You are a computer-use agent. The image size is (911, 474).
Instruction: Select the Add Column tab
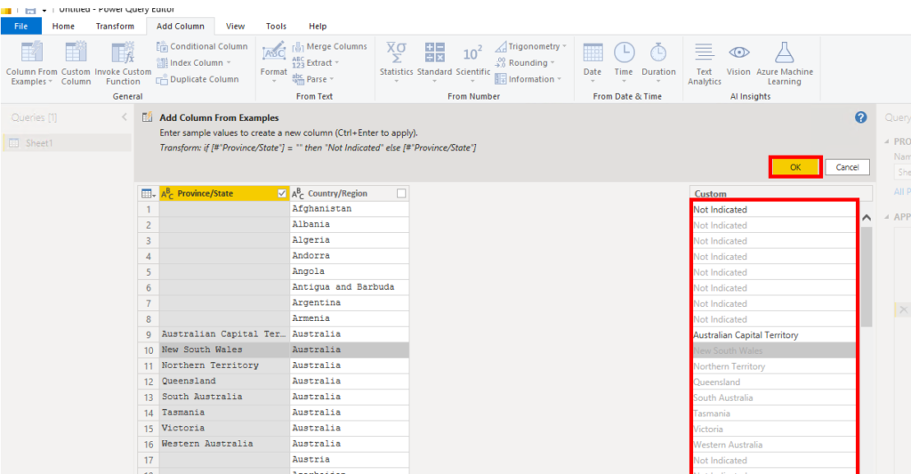180,26
